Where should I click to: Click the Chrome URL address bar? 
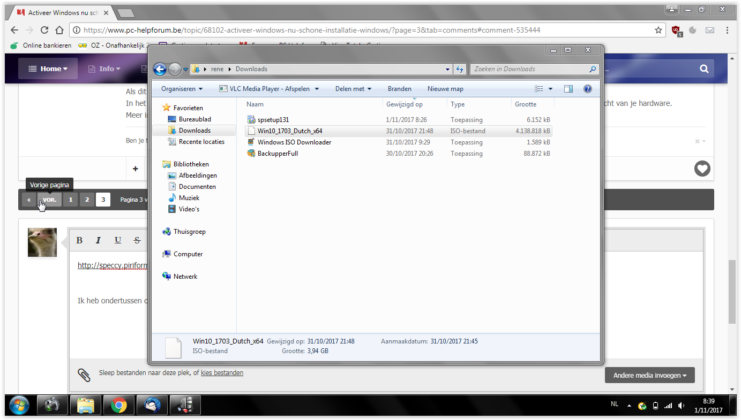(x=369, y=30)
